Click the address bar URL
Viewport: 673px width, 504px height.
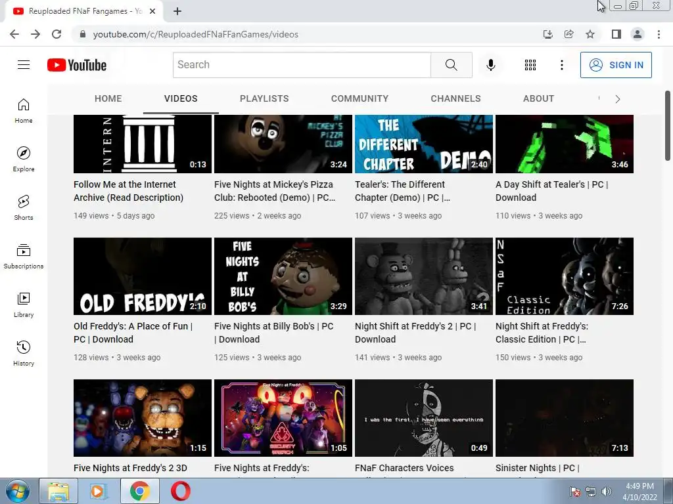(195, 34)
